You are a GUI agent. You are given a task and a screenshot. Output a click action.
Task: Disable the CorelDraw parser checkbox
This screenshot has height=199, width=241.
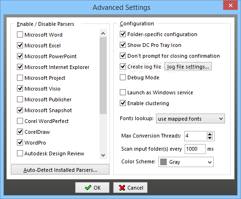coord(20,132)
